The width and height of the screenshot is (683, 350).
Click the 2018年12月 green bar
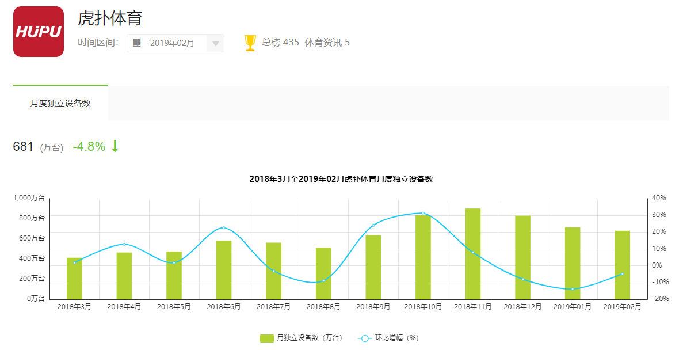(522, 257)
